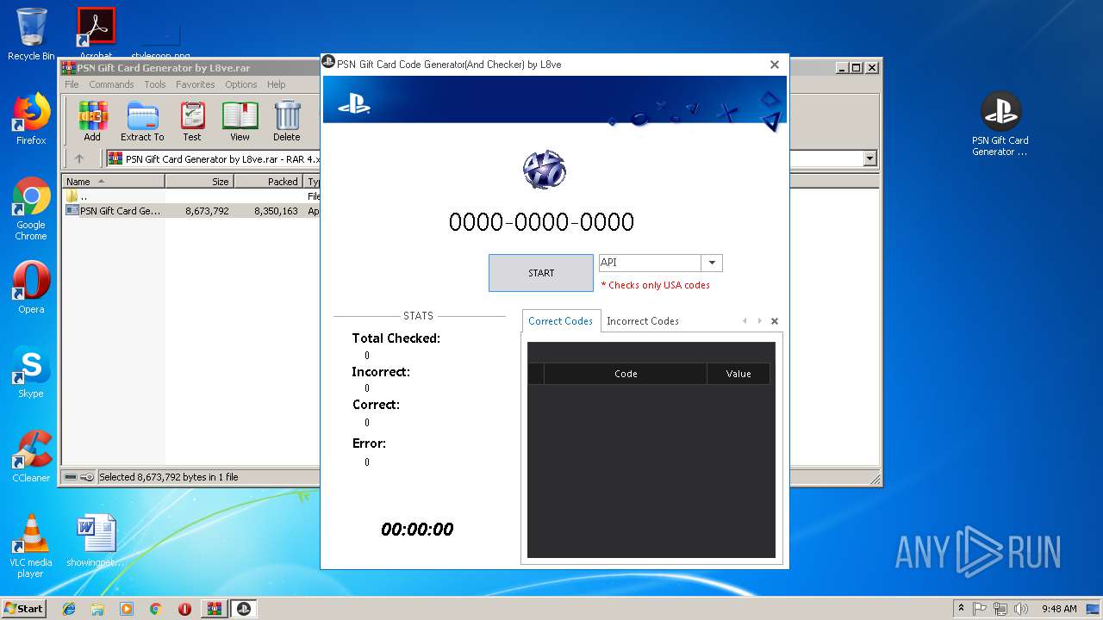The image size is (1103, 620).
Task: Maximize the WinRAR window
Action: 856,67
